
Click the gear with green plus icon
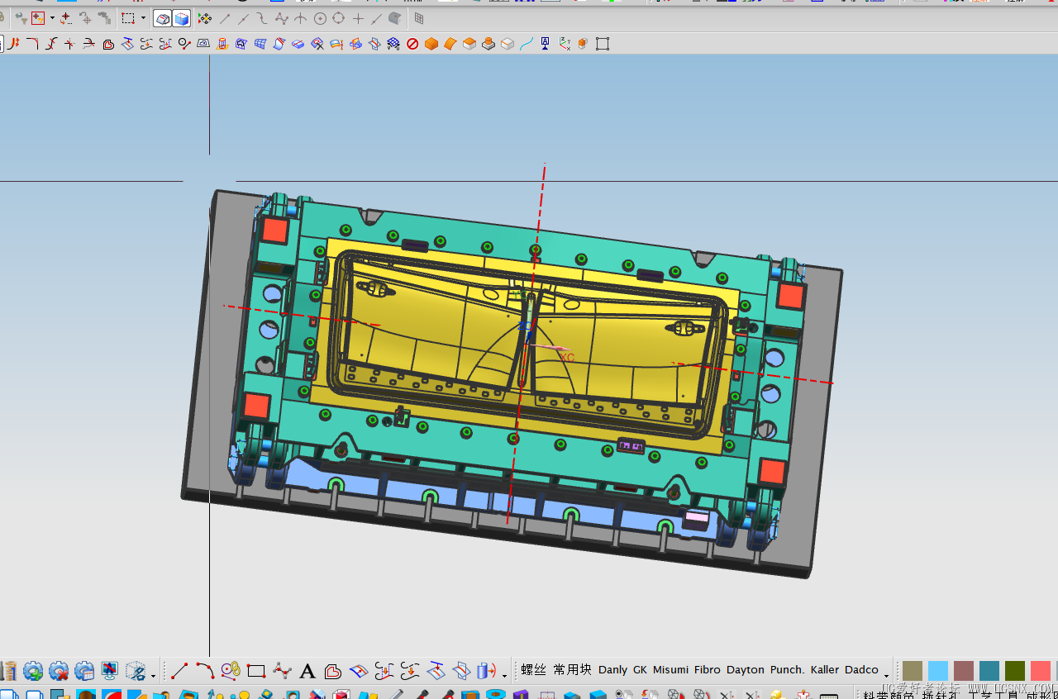click(33, 671)
